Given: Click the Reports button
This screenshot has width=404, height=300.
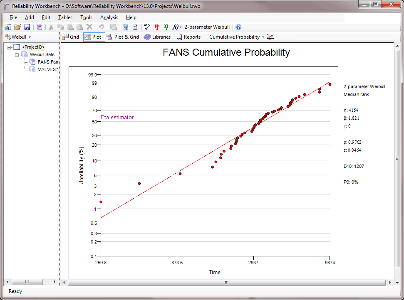Looking at the screenshot, I should click(188, 37).
